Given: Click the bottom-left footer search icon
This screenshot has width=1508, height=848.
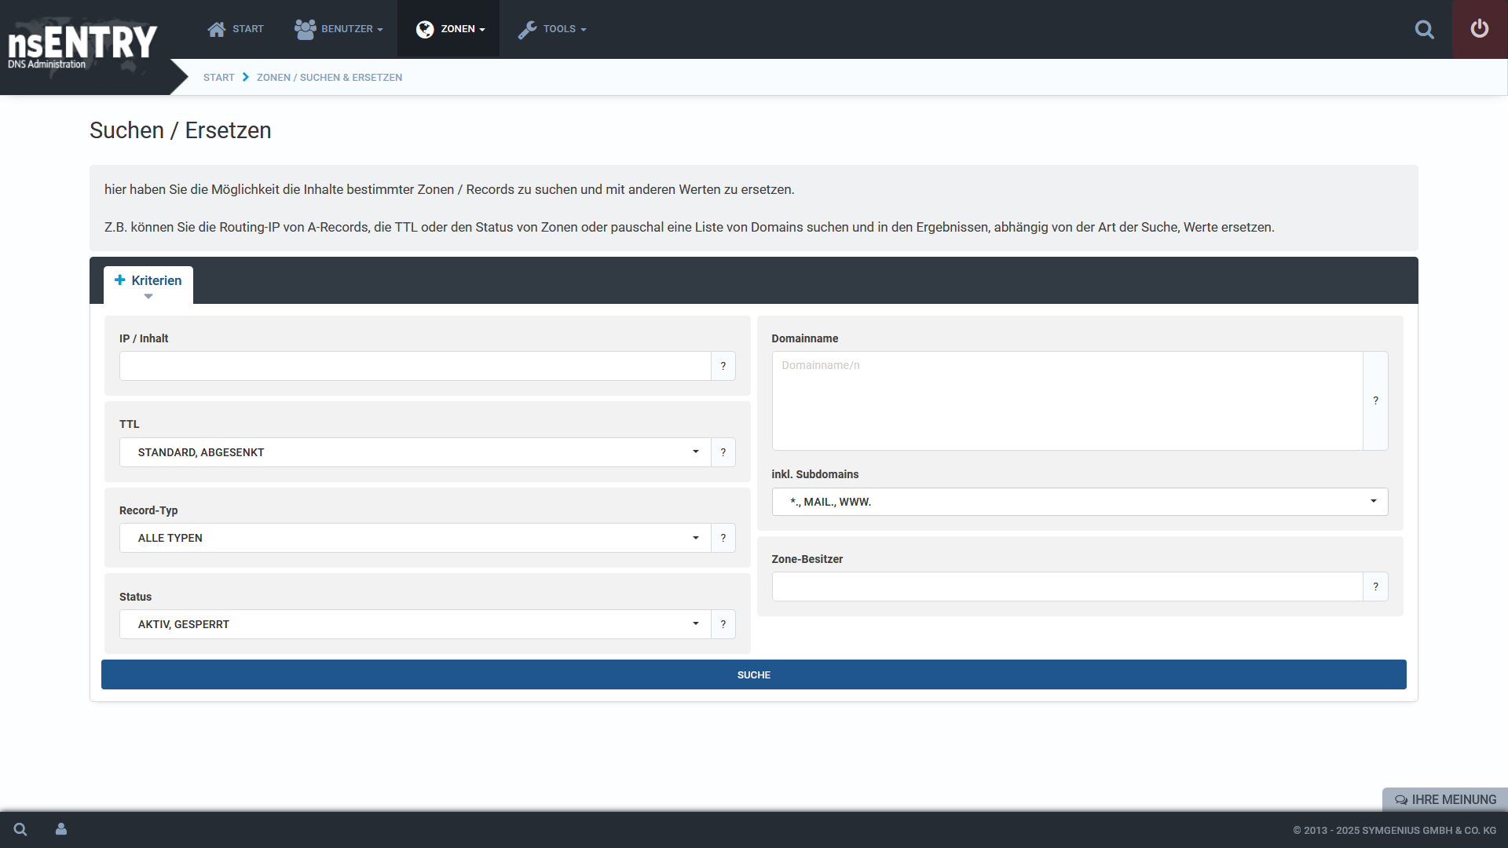Looking at the screenshot, I should point(20,829).
